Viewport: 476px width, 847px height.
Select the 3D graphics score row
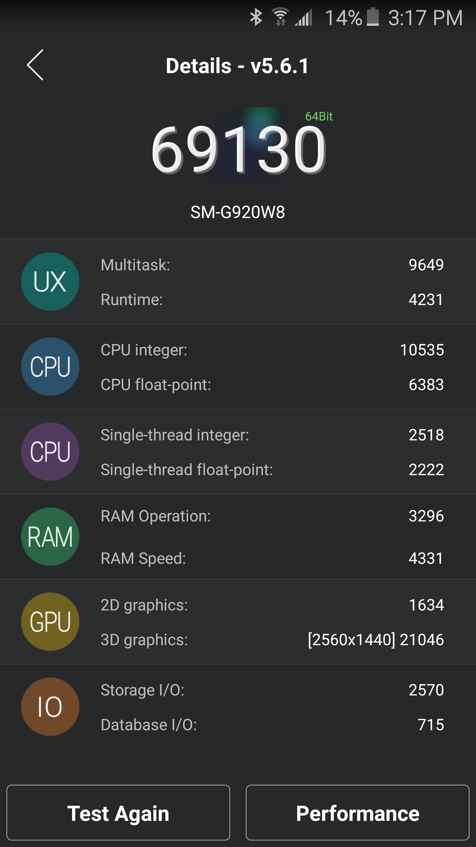pyautogui.click(x=272, y=640)
